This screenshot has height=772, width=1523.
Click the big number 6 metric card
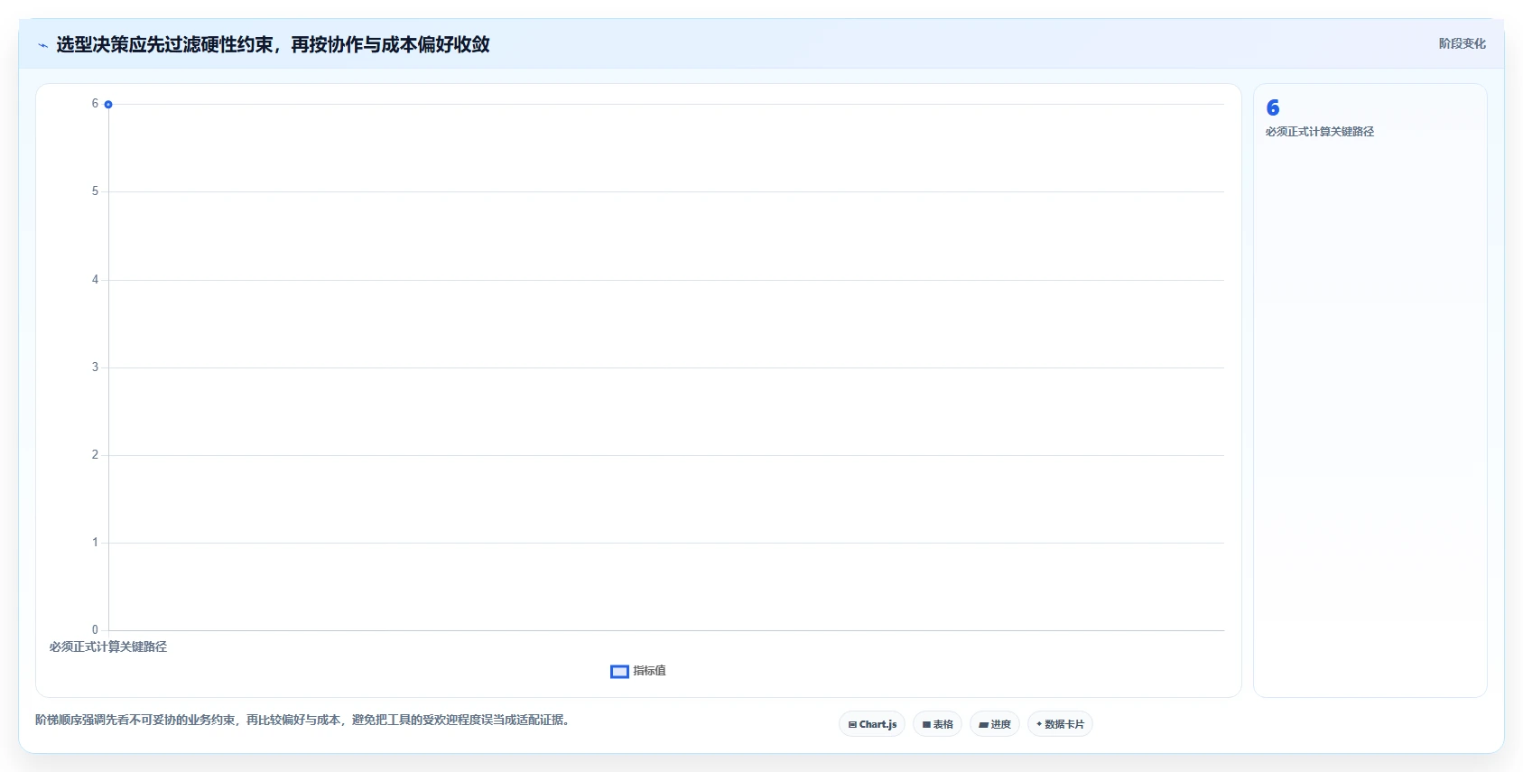tap(1273, 107)
